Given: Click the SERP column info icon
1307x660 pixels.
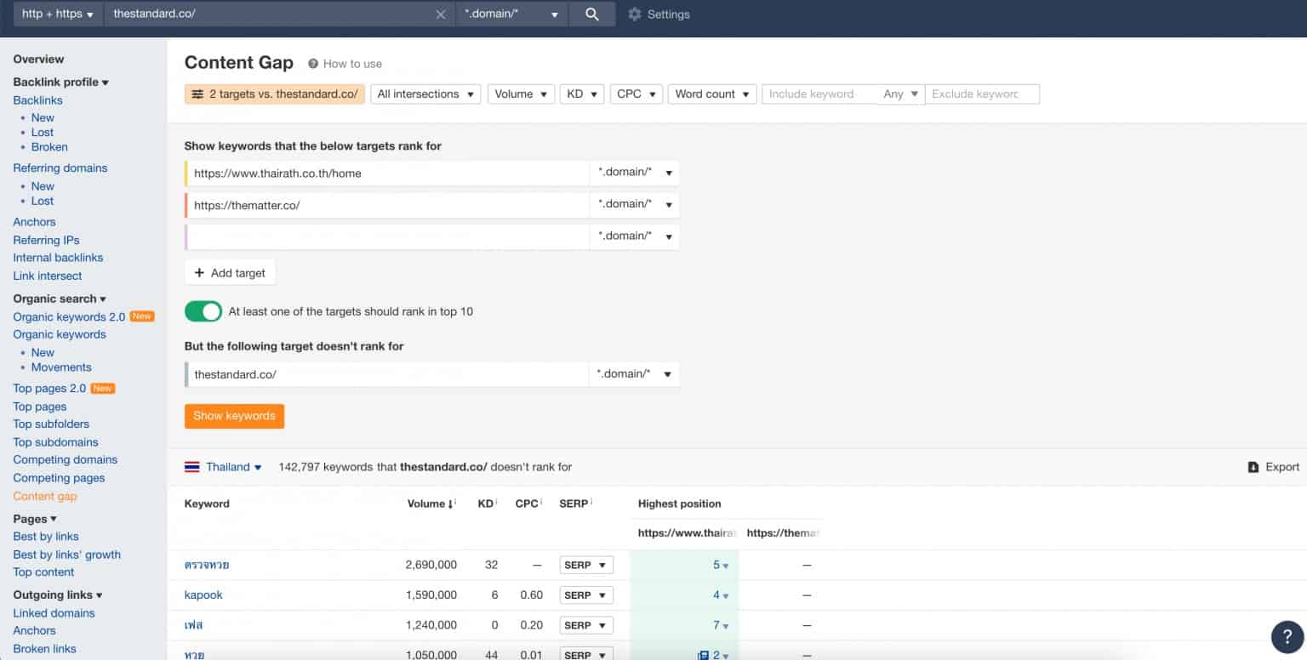Looking at the screenshot, I should (x=591, y=503).
